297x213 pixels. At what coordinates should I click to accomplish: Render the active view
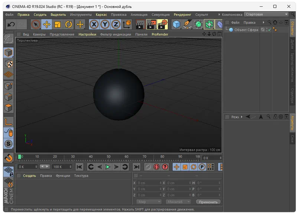pos(140,24)
